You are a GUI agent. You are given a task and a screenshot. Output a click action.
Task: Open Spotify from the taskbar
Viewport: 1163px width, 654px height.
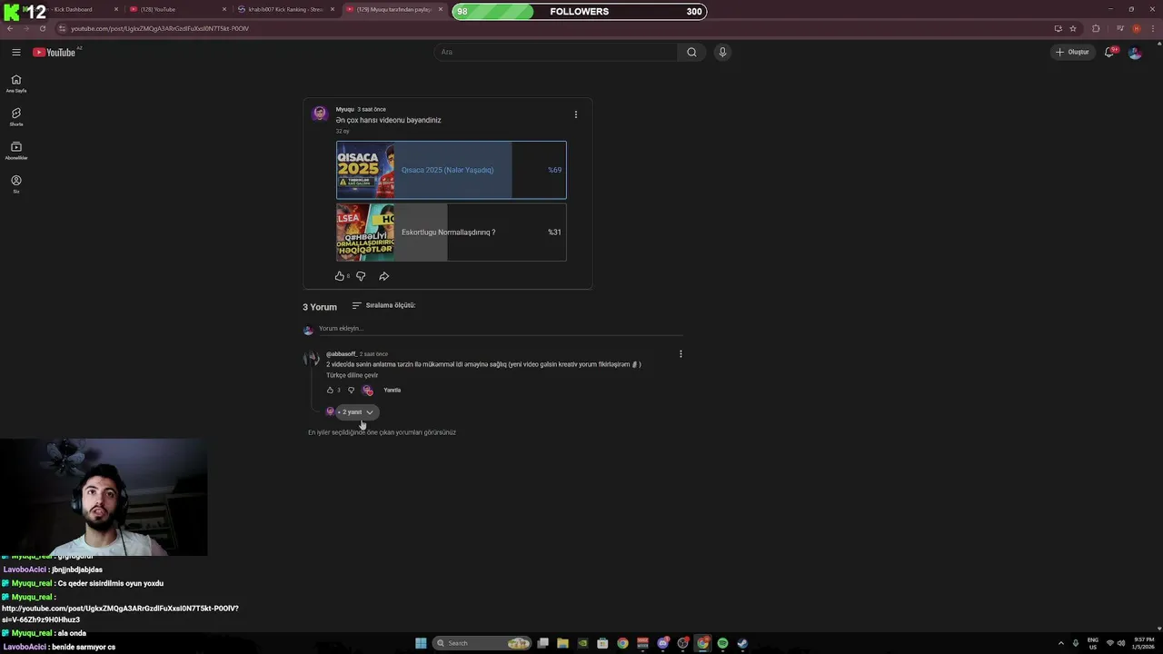(x=722, y=643)
